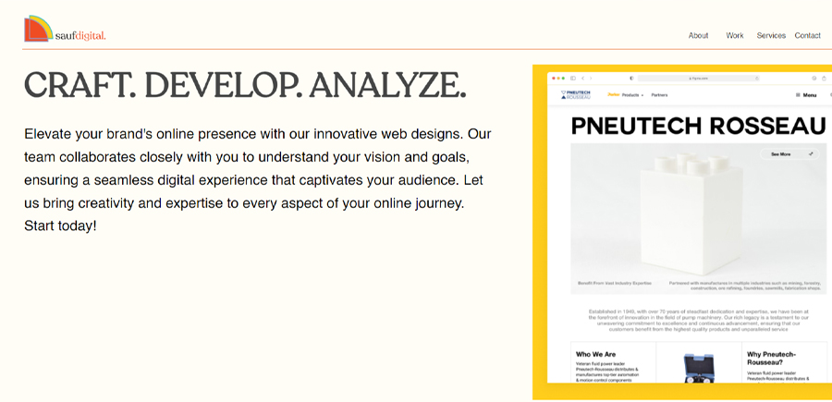Click the Parker logo in mockup navigation
The height and width of the screenshot is (402, 832).
click(x=613, y=94)
